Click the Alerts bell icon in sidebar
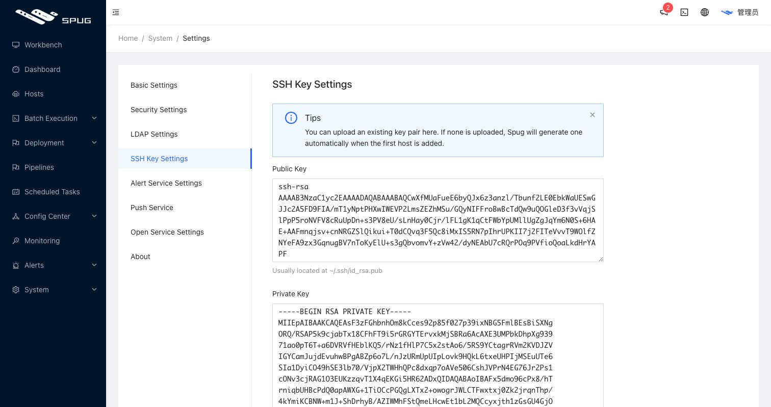Viewport: 771px width, 407px height. (x=16, y=265)
